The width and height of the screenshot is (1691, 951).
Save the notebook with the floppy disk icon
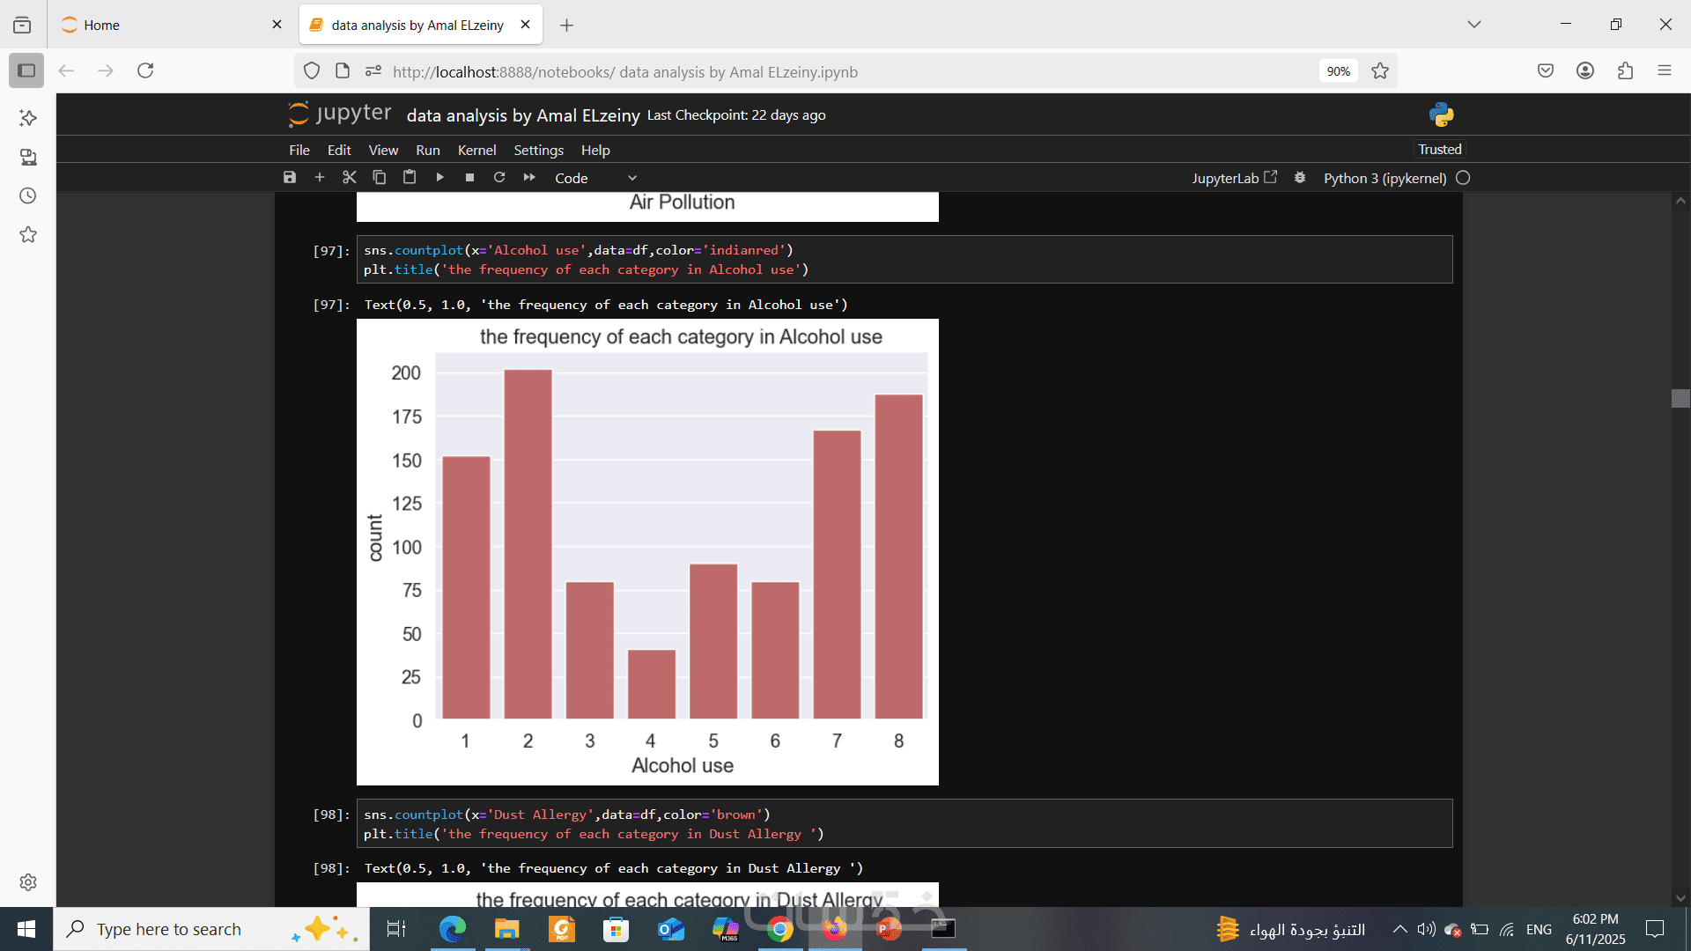290,178
